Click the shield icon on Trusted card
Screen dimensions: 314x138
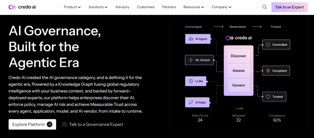pos(268,97)
